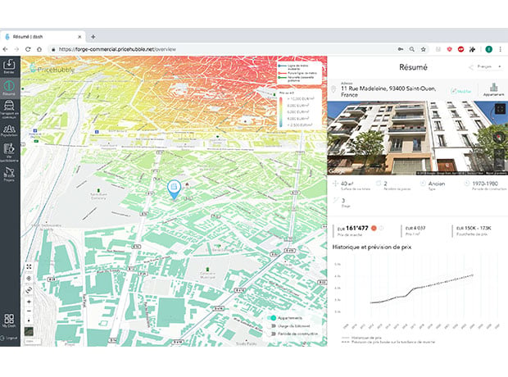Click the URL address bar
Viewport: 508px width, 377px height.
tap(224, 49)
